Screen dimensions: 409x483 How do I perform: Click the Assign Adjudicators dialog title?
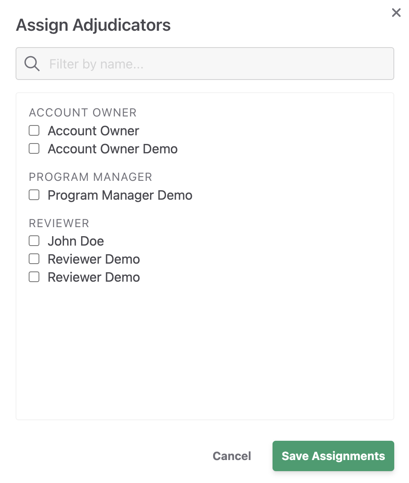(x=93, y=25)
